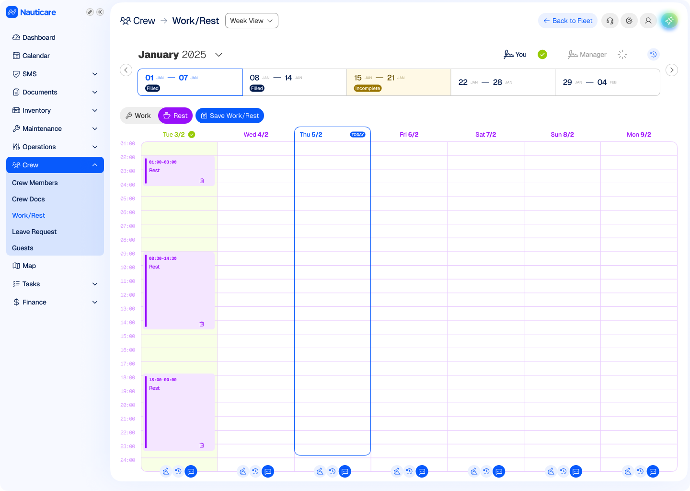Click the Tue 3/2 green check indicator

click(x=192, y=134)
